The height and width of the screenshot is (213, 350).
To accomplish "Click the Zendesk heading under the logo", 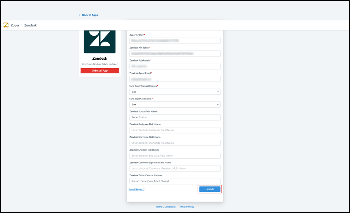I will pyautogui.click(x=99, y=58).
